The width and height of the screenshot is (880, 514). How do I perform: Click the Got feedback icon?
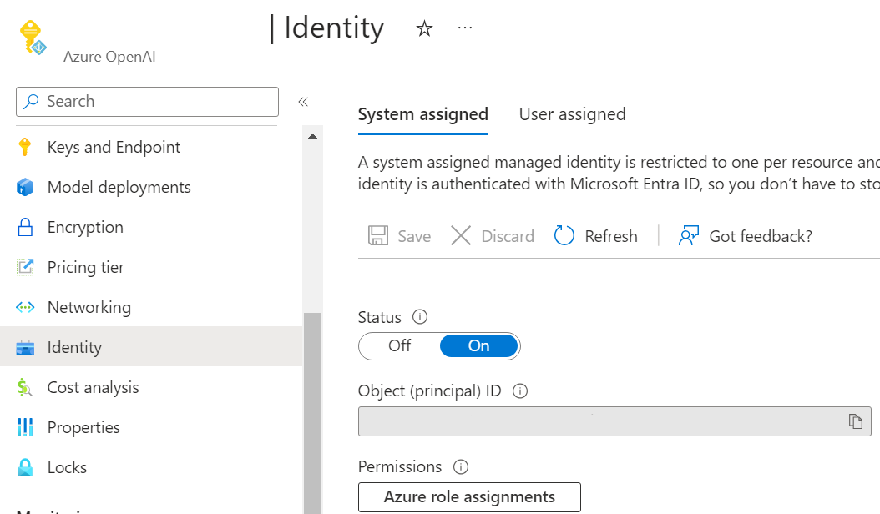tap(689, 236)
